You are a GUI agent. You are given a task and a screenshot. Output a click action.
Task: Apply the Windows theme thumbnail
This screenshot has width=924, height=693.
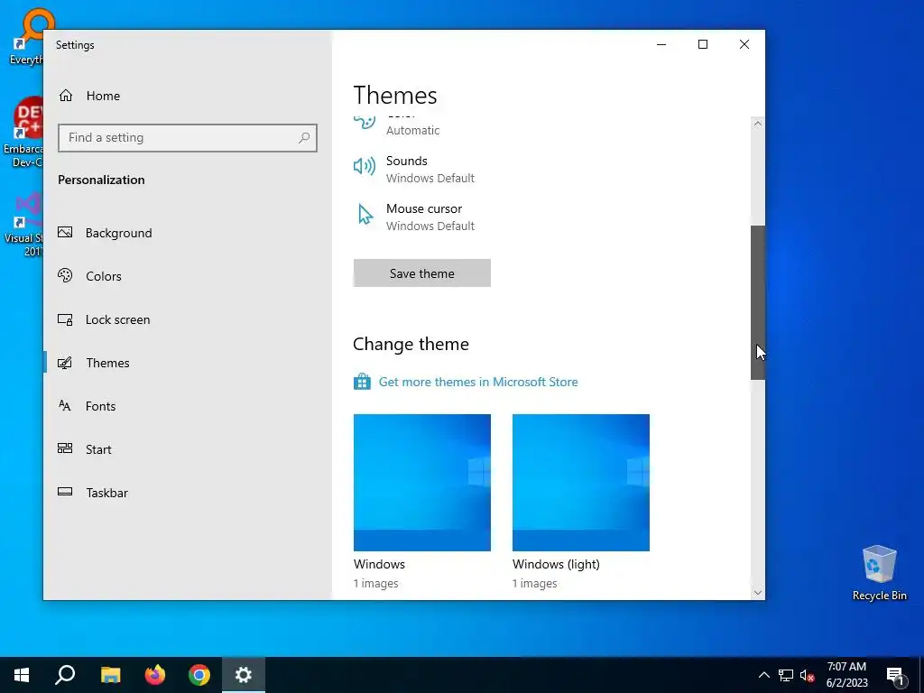(422, 483)
